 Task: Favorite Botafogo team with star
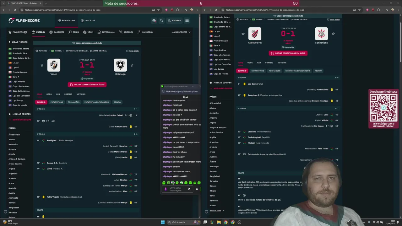point(132,65)
